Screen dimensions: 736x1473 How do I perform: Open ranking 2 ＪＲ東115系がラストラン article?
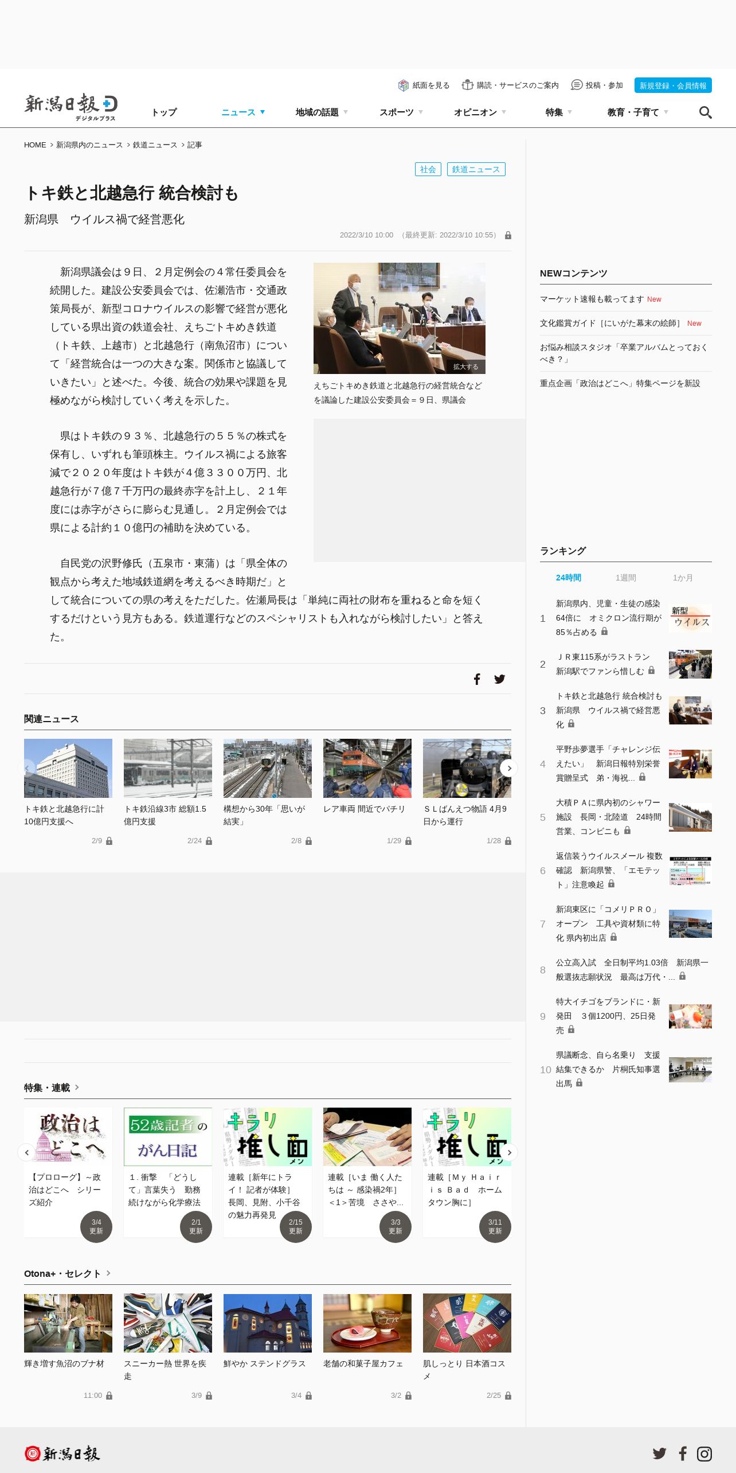pos(605,664)
